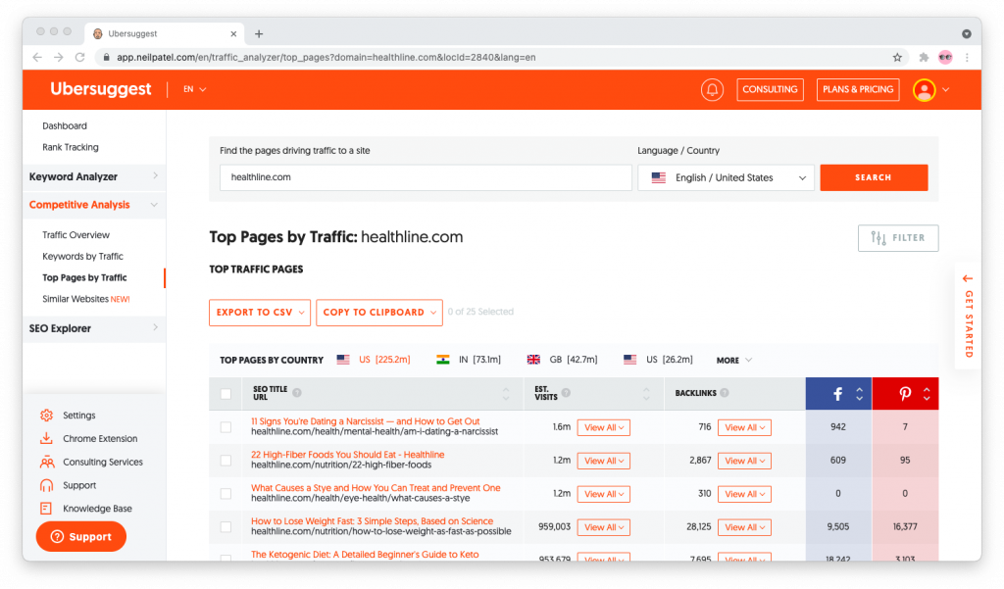View All backlinks for What Causes a Stye row
This screenshot has height=589, width=1004.
click(x=744, y=494)
